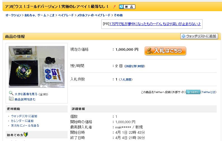This screenshot has width=222, height=141.
Task: Open the 詳細な残り時間 link
Action: click(135, 66)
